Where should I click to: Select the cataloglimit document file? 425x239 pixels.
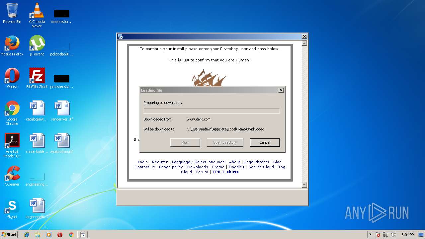click(37, 111)
